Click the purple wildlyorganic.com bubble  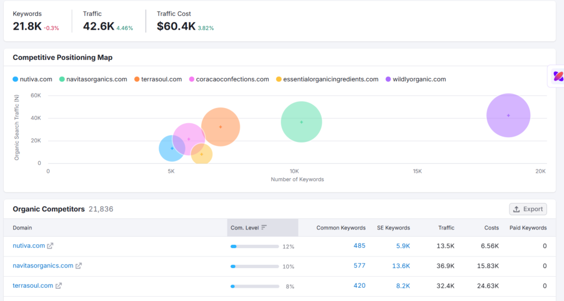point(508,116)
